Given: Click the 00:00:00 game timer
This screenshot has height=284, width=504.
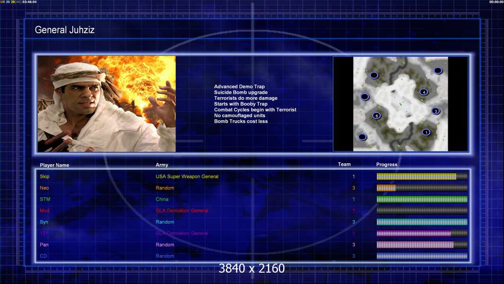Looking at the screenshot, I should pyautogui.click(x=496, y=2).
